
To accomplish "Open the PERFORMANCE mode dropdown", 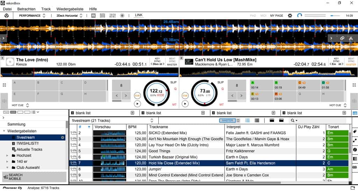I will [32, 15].
